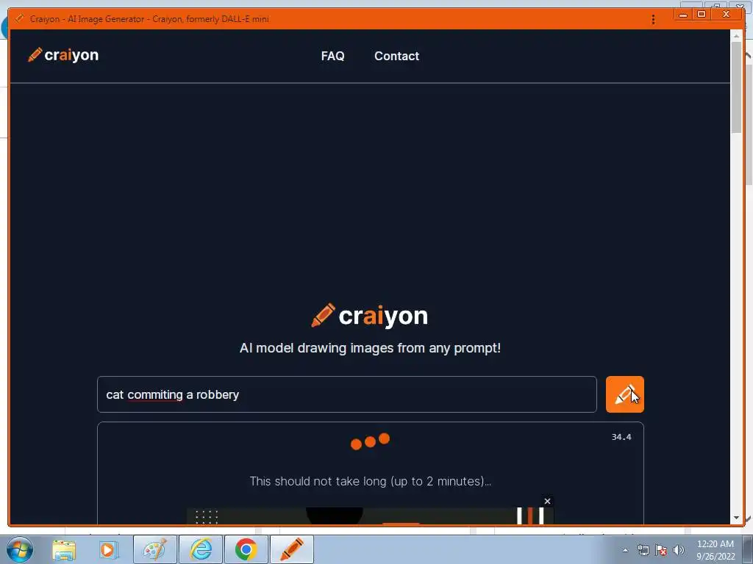Click the 'This should not take long' message
Screen dimensions: 753x564
point(371,481)
